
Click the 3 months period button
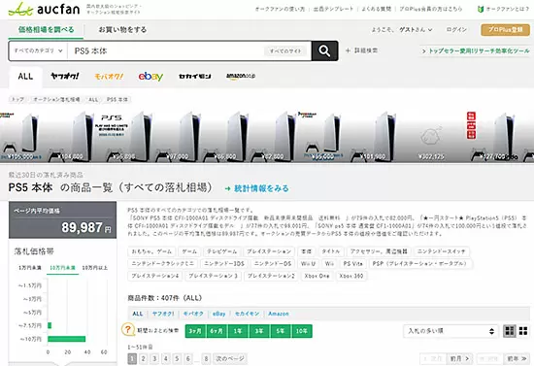(x=195, y=331)
